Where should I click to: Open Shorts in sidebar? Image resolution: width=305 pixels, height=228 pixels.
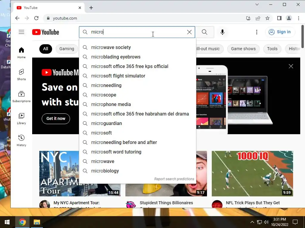pyautogui.click(x=21, y=75)
